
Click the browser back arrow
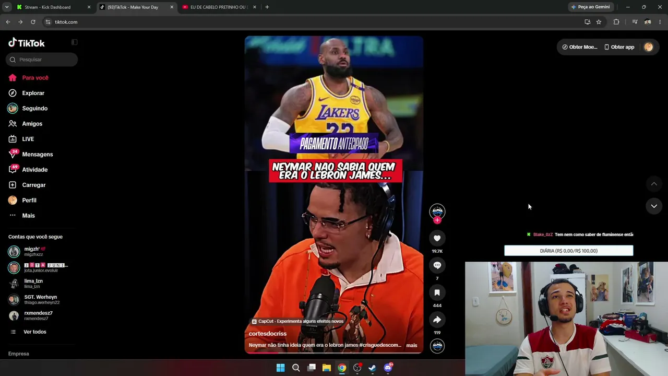click(x=8, y=22)
